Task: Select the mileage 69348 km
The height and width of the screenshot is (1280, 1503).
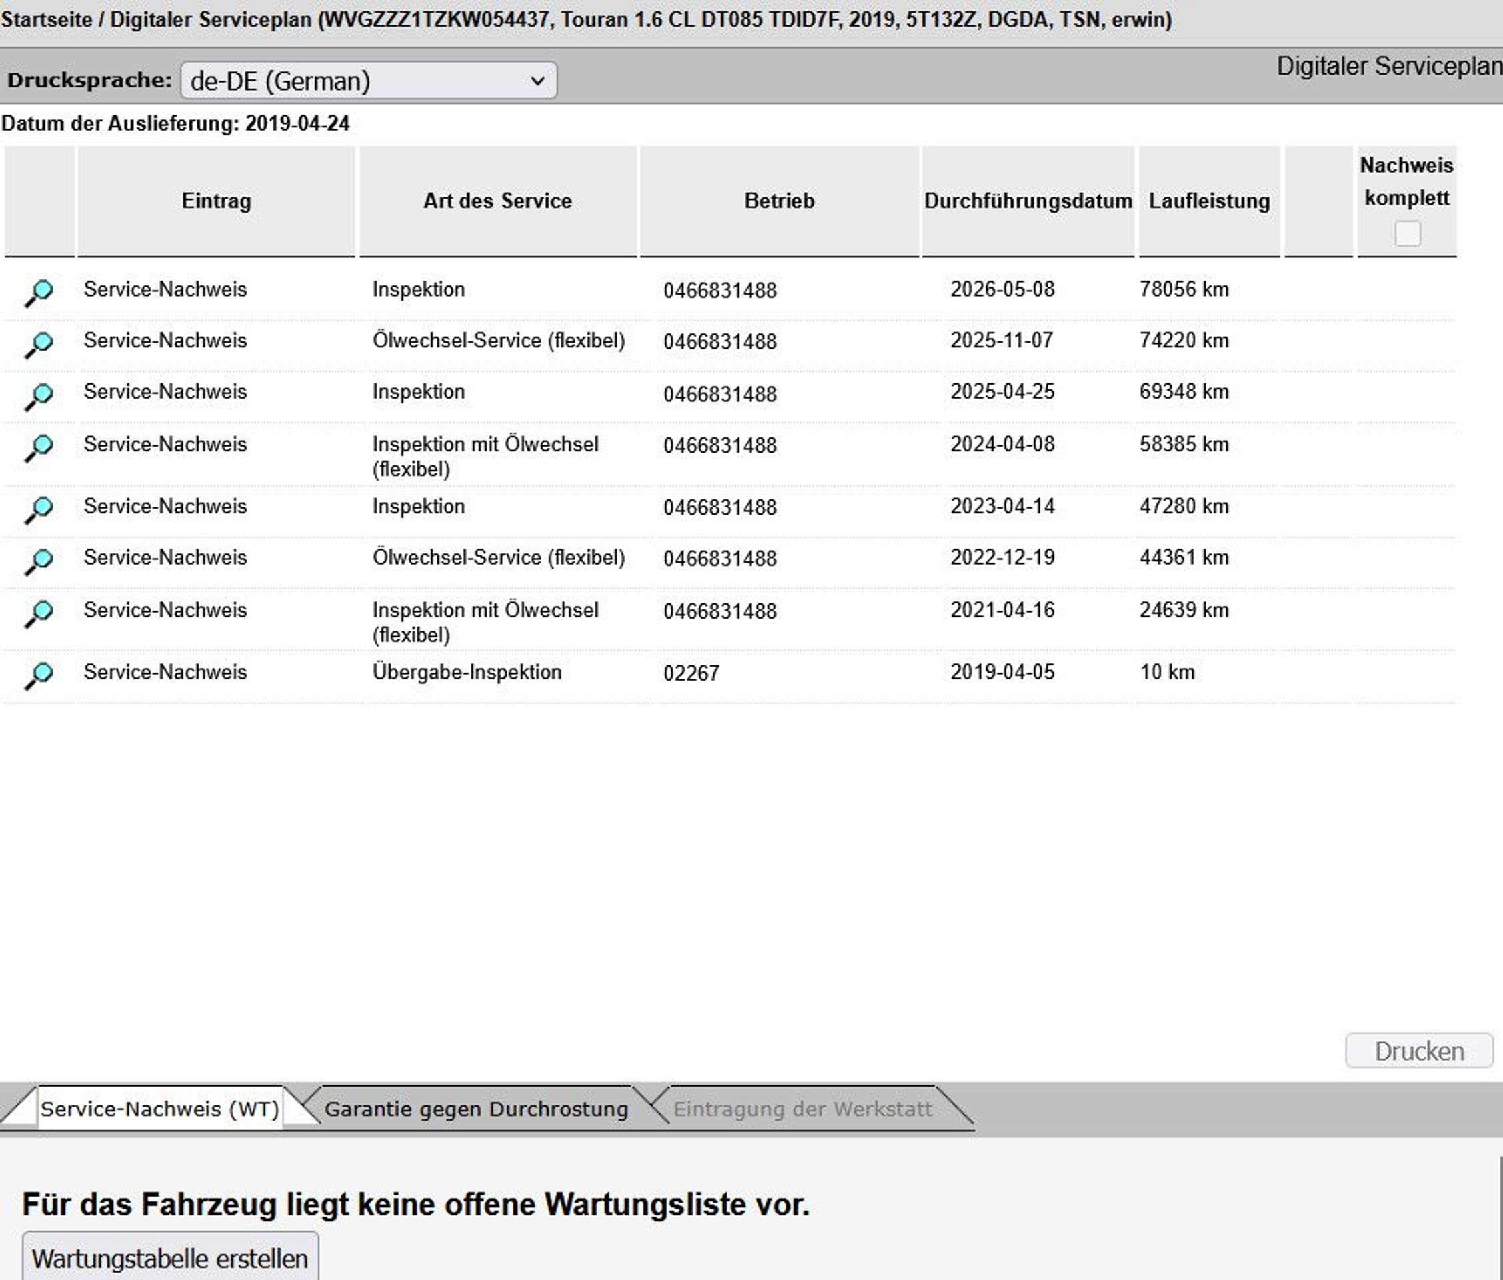Action: [x=1184, y=391]
